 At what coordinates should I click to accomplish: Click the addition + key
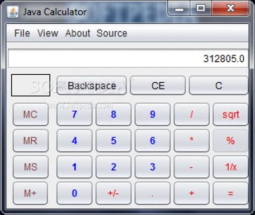(192, 193)
